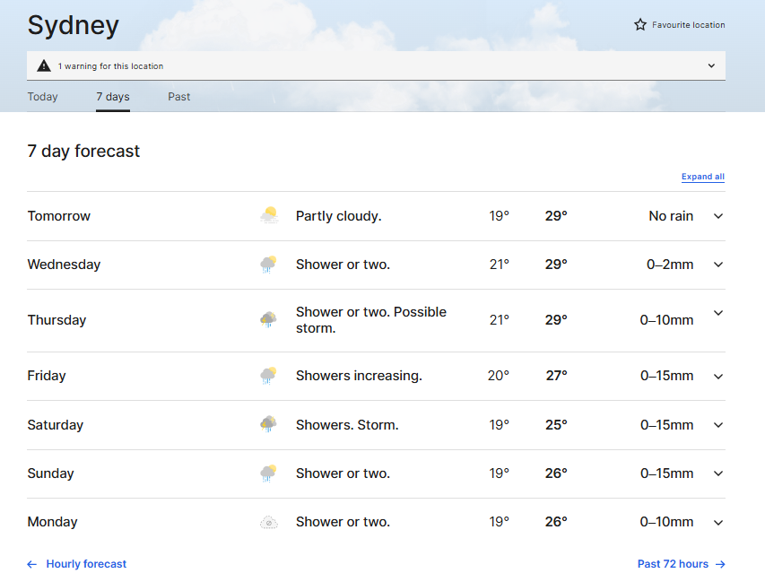Open the Past tab
Image resolution: width=765 pixels, height=582 pixels.
(x=178, y=97)
